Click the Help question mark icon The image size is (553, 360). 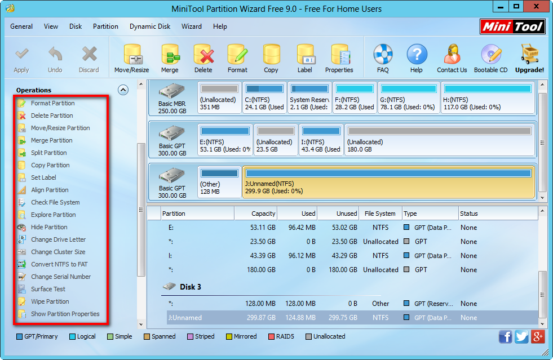(417, 54)
